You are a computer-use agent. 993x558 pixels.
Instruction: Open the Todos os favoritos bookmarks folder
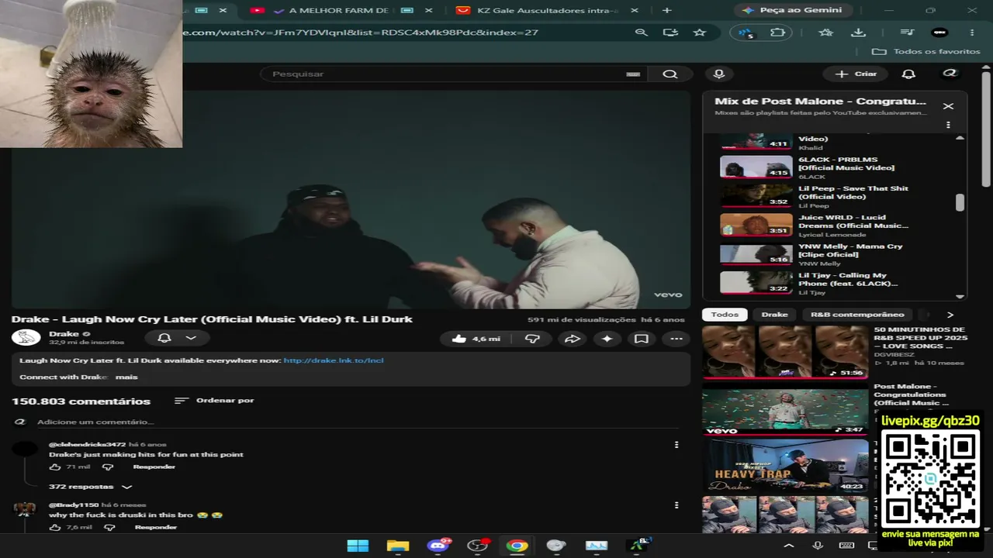[x=926, y=51]
